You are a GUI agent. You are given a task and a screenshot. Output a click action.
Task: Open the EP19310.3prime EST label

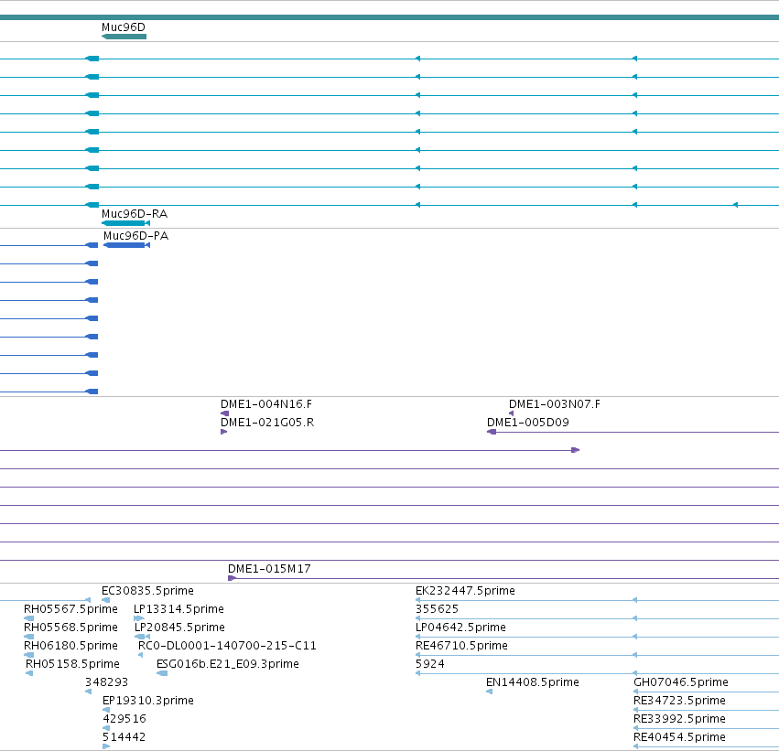pos(148,701)
